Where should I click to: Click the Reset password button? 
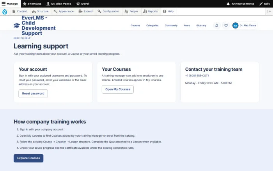click(33, 94)
